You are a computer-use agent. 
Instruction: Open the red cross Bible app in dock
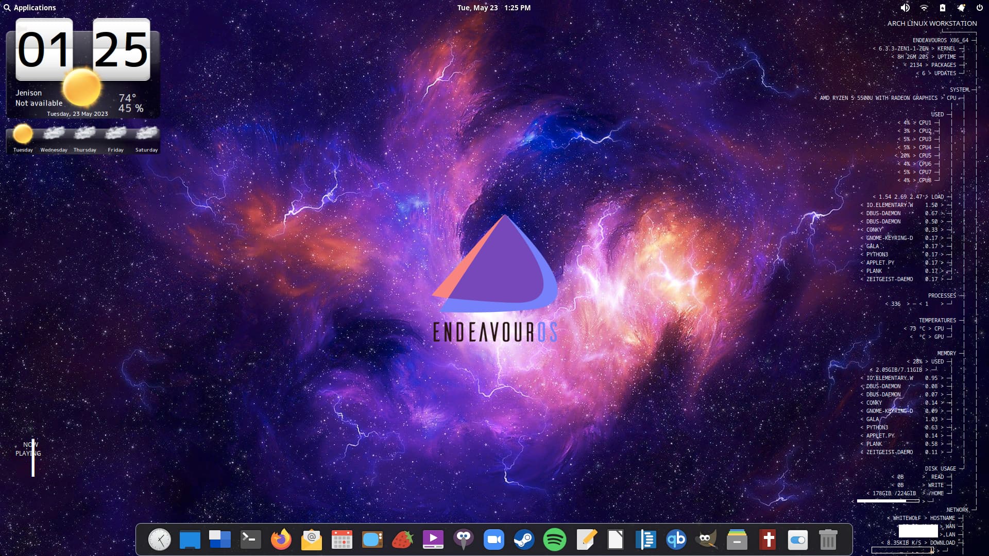click(768, 540)
